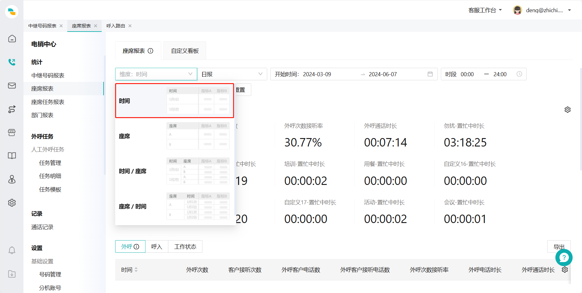Viewport: 582px width, 293px height.
Task: Click the 客户接听次数 column header
Action: 245,270
